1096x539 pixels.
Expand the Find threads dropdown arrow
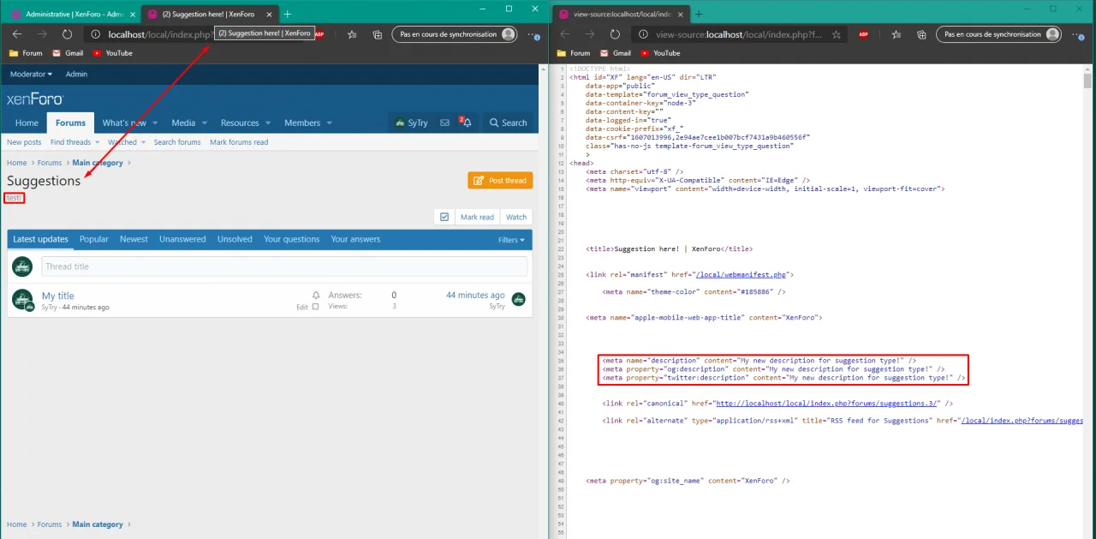coord(96,142)
